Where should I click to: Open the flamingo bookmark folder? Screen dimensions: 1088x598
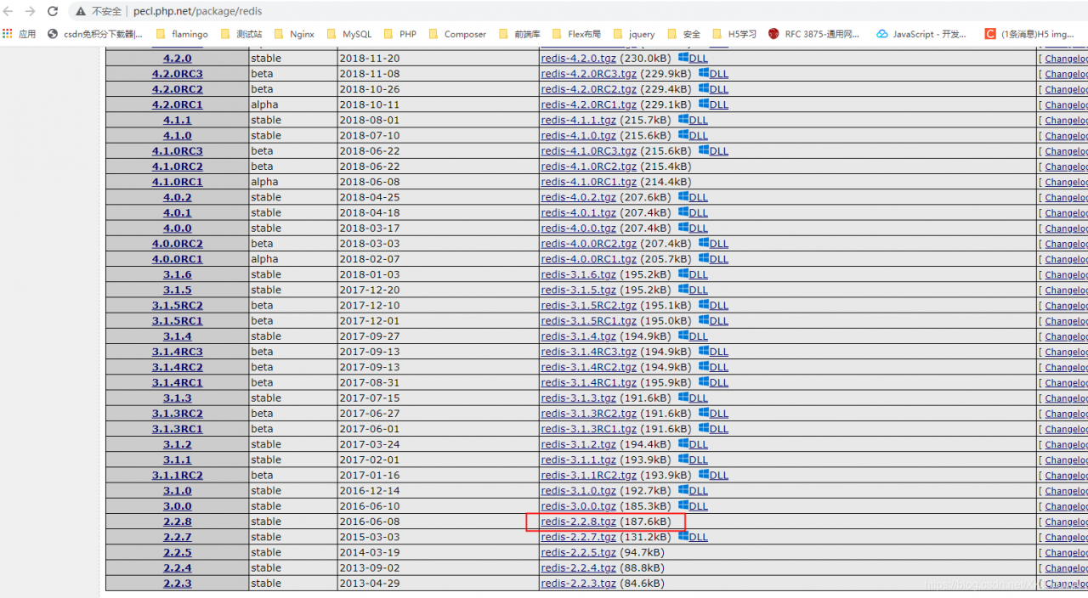[x=181, y=34]
